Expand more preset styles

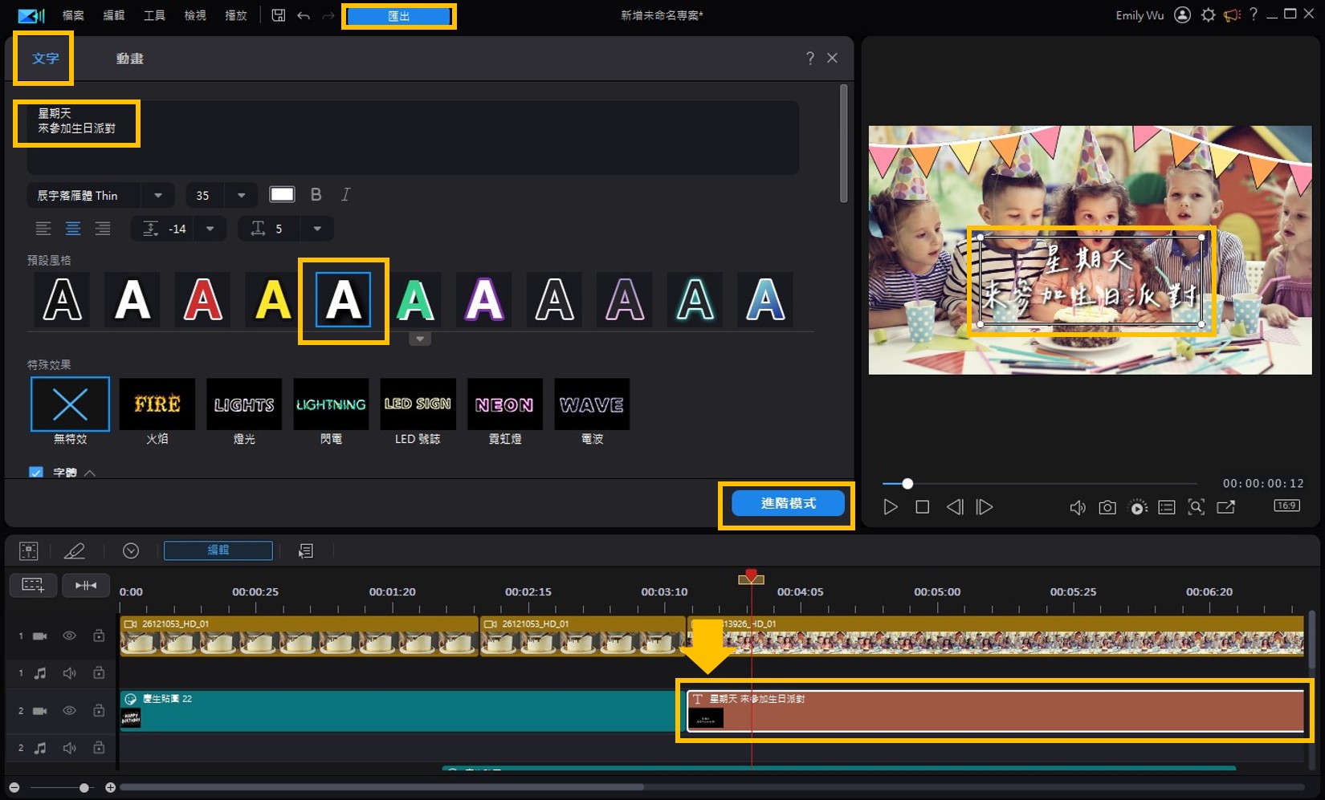419,339
